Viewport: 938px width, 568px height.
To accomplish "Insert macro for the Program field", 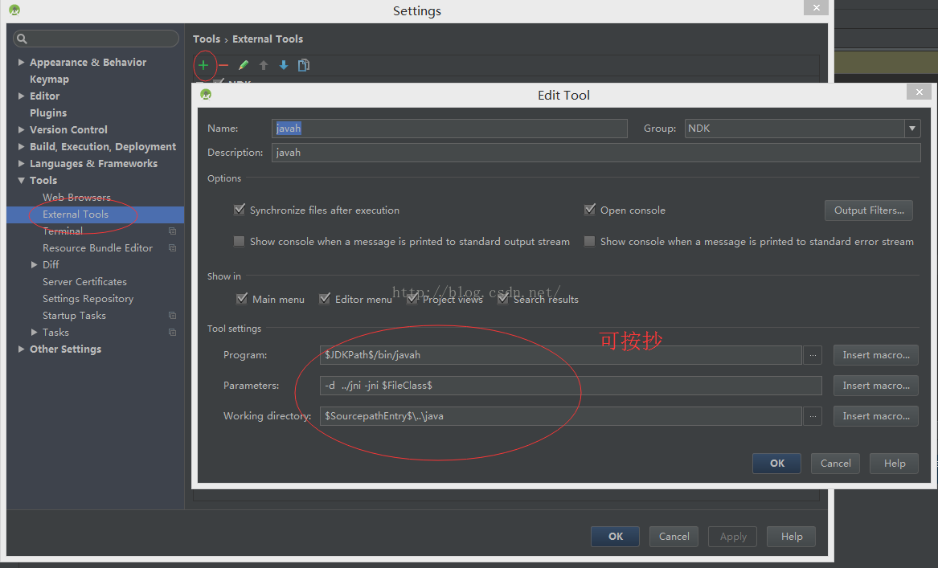I will coord(876,355).
